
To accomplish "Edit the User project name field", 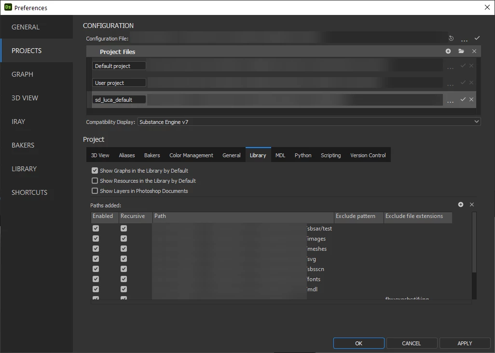I will coord(119,83).
